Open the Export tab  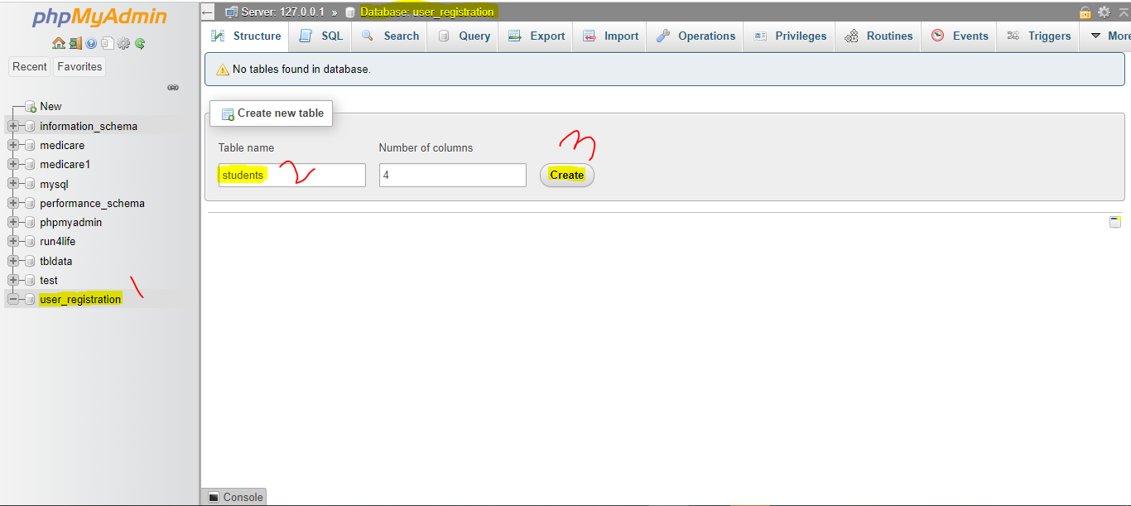537,36
